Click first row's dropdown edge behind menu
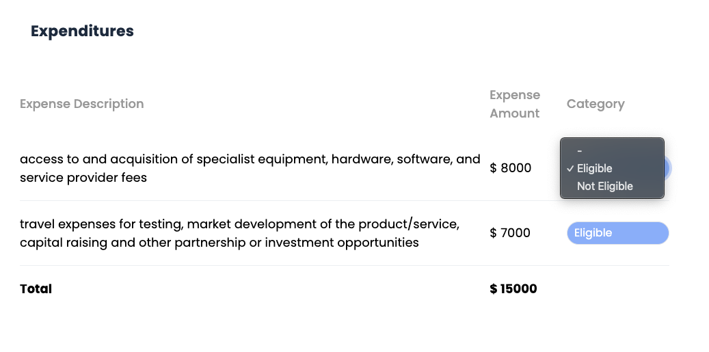 [667, 168]
